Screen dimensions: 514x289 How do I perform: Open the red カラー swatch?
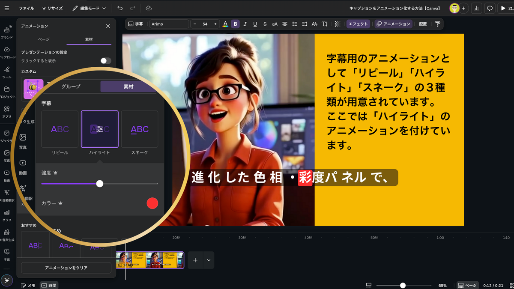click(152, 203)
